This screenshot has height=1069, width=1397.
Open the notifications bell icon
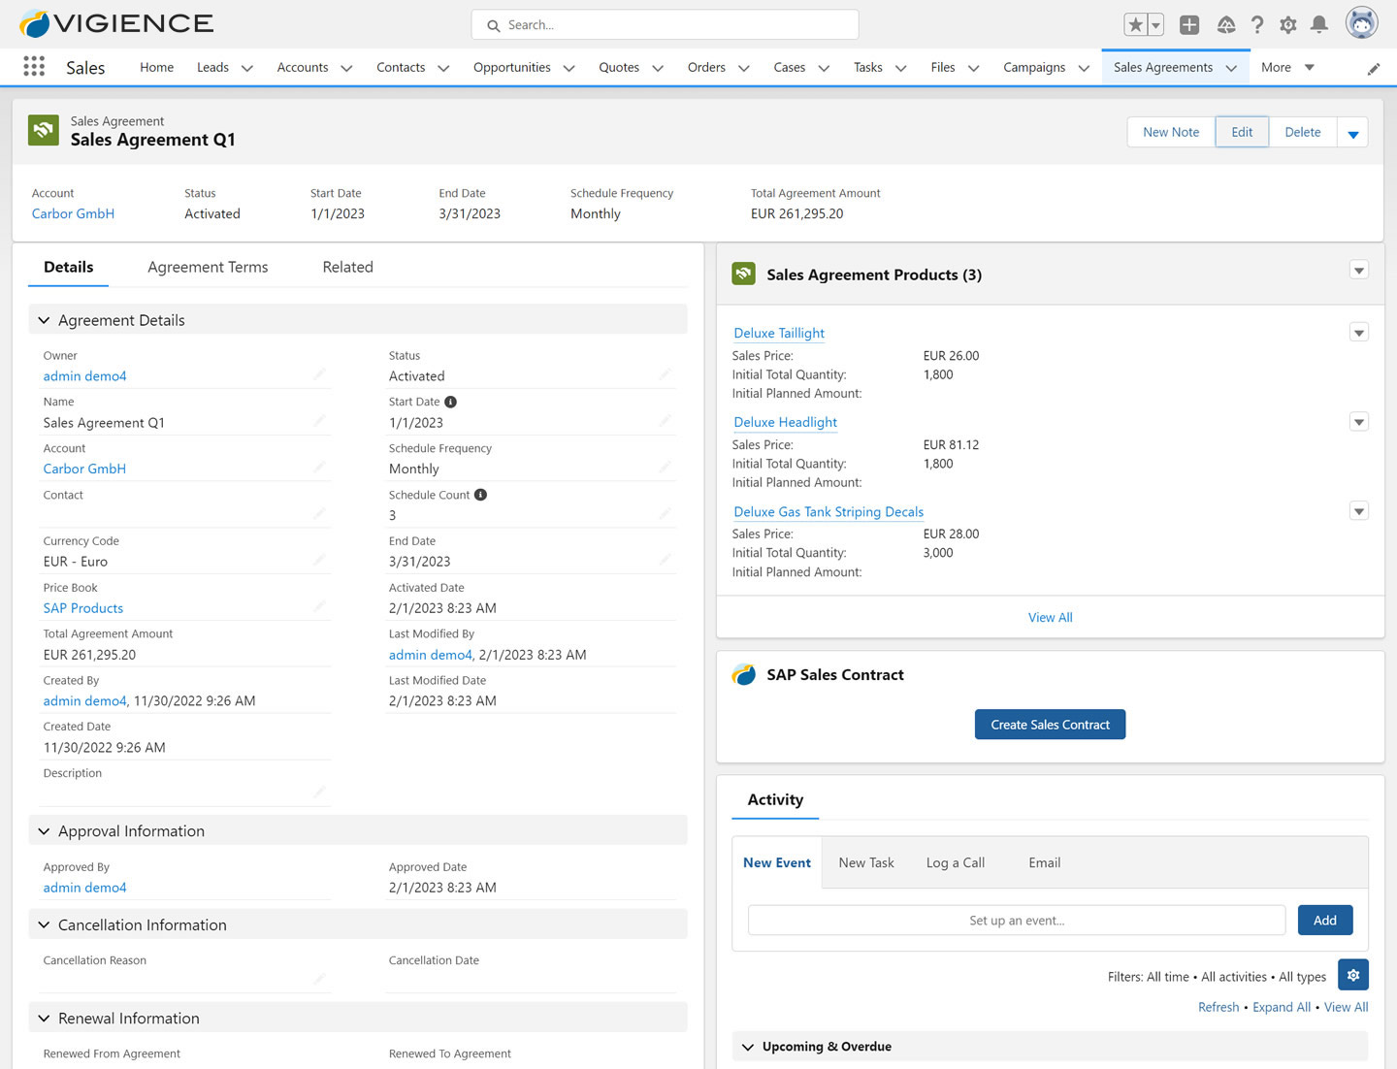[1319, 25]
